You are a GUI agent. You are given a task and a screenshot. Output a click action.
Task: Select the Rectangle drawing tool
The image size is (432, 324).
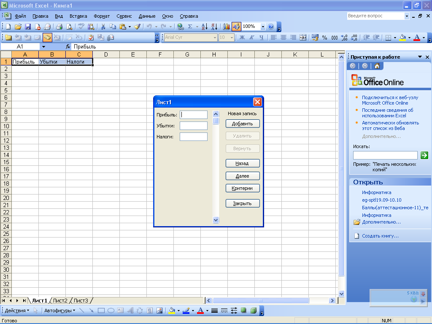pos(101,310)
